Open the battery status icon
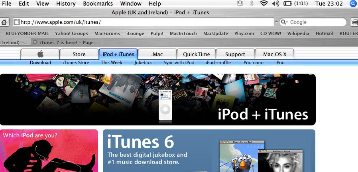This screenshot has width=358, height=172. 288,4
